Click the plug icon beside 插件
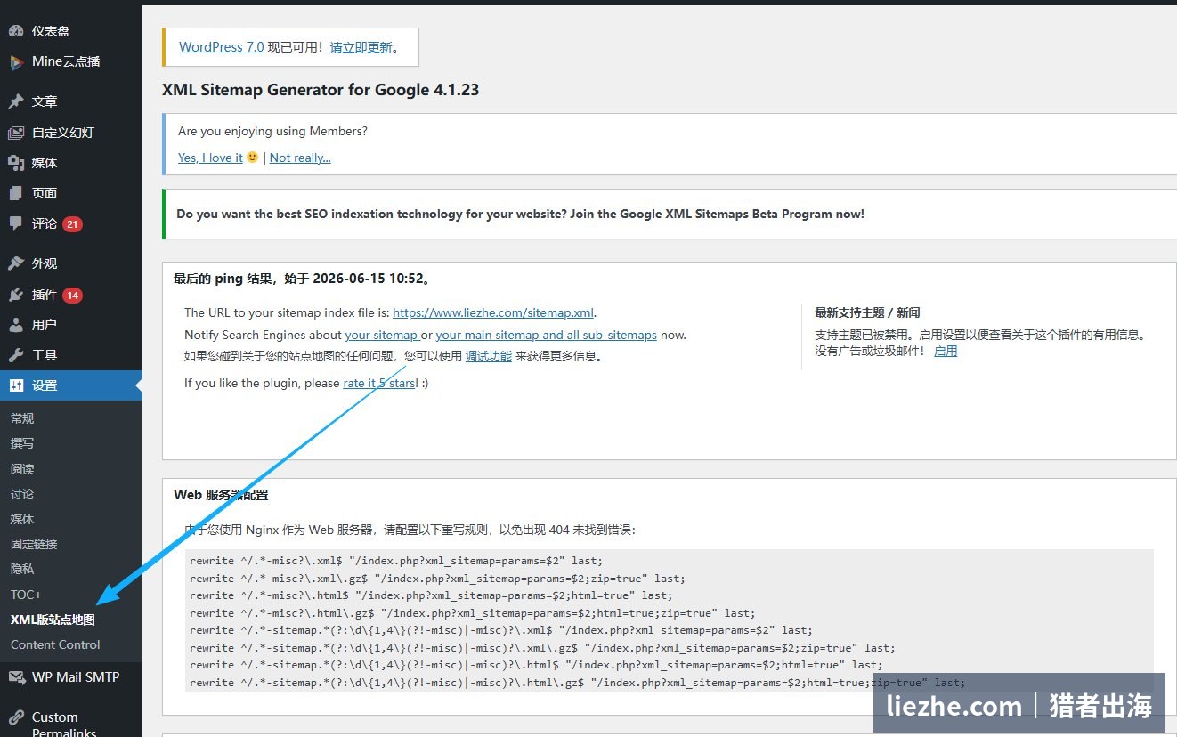The height and width of the screenshot is (737, 1177). 16,295
